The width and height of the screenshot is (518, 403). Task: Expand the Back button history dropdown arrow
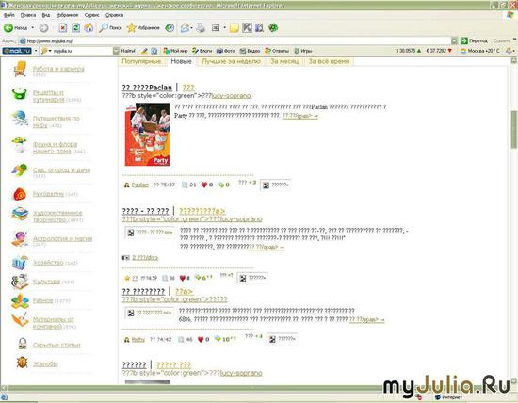[x=32, y=28]
